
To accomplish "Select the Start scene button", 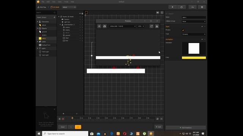I will [63, 127].
